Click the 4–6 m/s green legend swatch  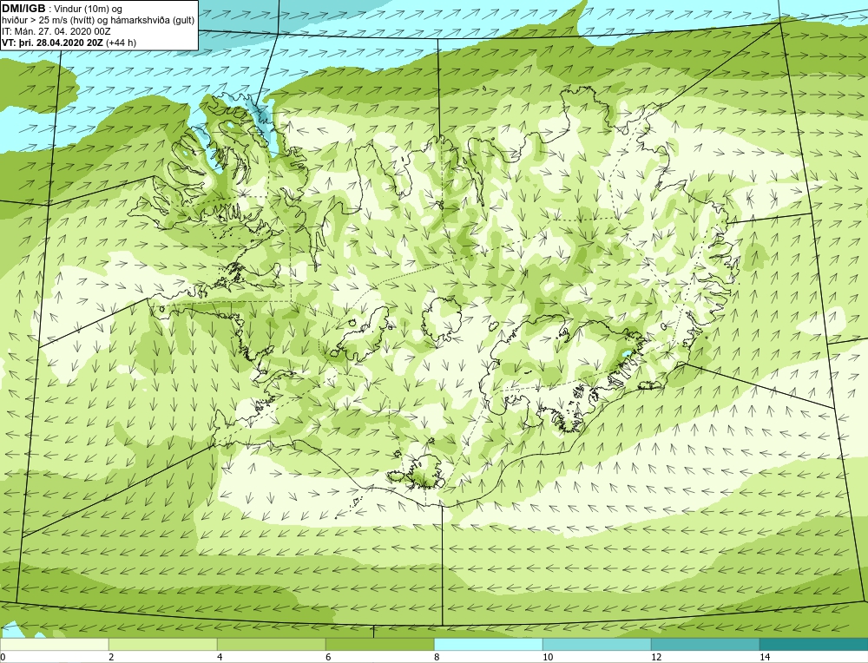271,645
